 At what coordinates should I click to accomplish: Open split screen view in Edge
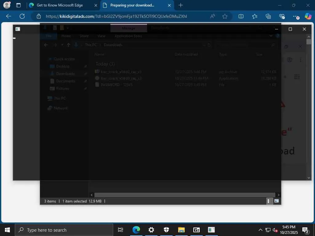(241, 16)
